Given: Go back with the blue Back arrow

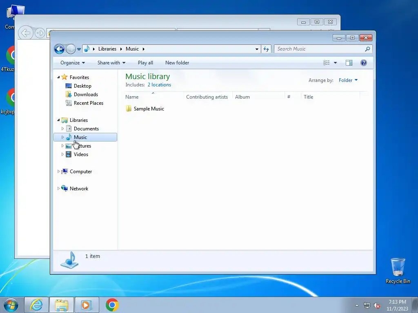Looking at the screenshot, I should point(59,49).
